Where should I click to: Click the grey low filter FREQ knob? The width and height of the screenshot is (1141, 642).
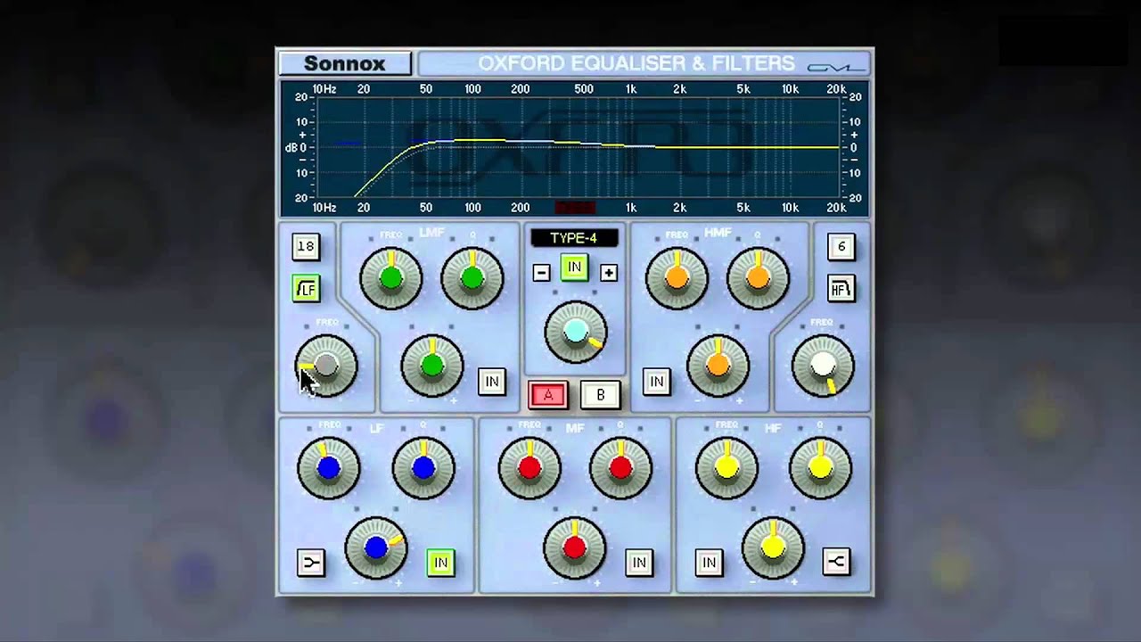pyautogui.click(x=326, y=366)
